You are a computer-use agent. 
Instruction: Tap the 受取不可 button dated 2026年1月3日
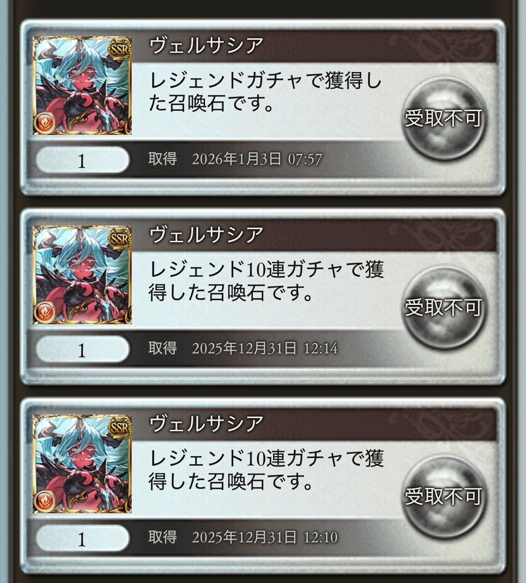(443, 118)
